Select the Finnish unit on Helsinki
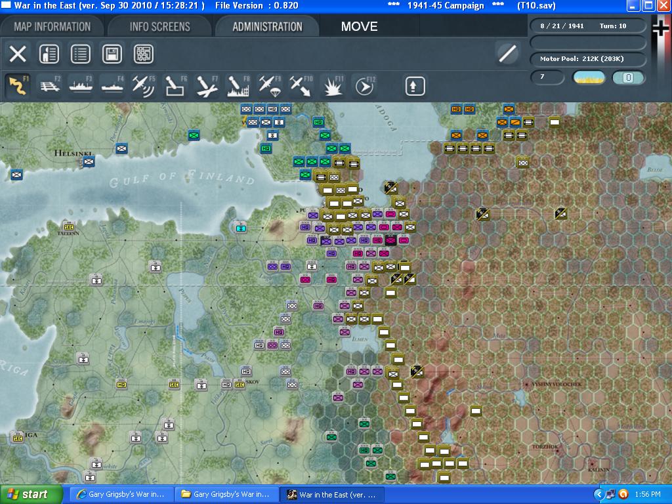Image resolution: width=672 pixels, height=504 pixels. [x=89, y=162]
